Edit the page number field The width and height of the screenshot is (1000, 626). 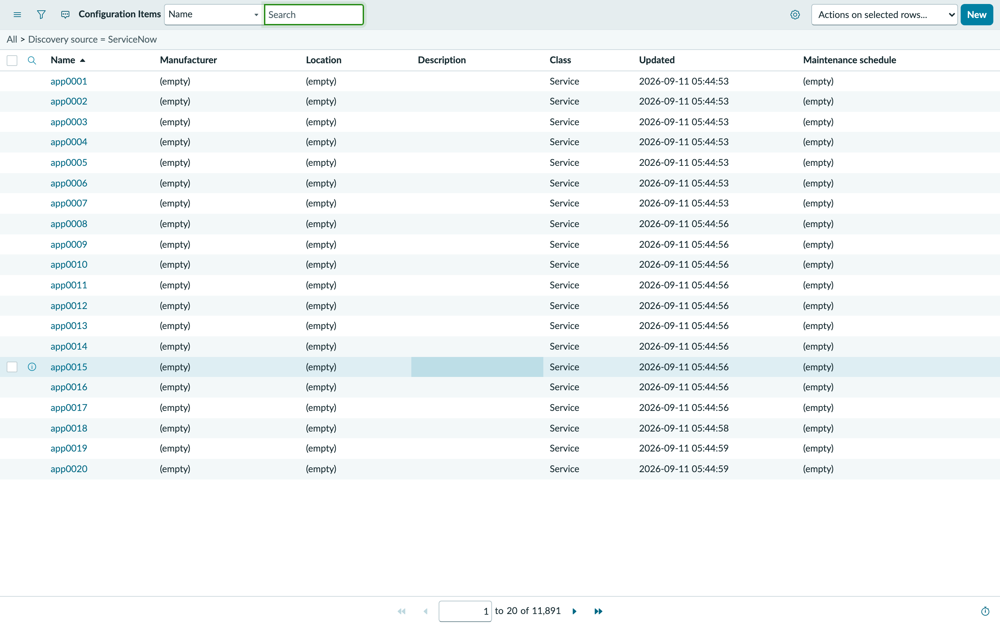[x=465, y=611]
